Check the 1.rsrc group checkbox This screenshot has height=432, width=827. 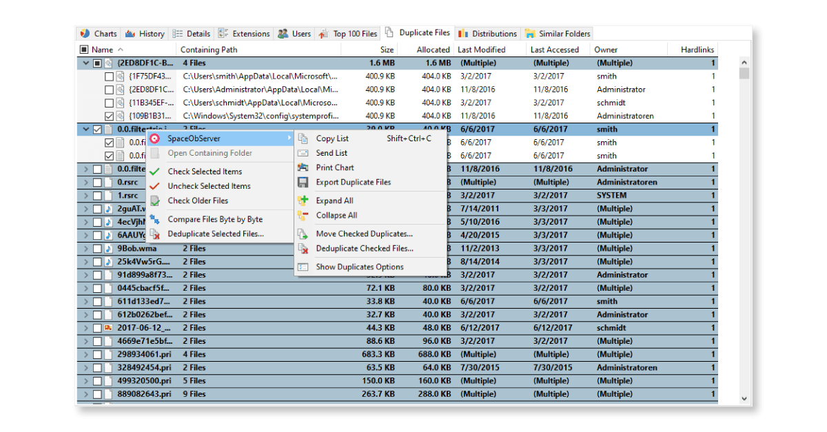[x=97, y=196]
